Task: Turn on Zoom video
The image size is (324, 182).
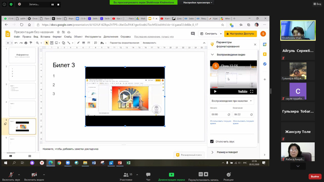Action: (x=34, y=176)
